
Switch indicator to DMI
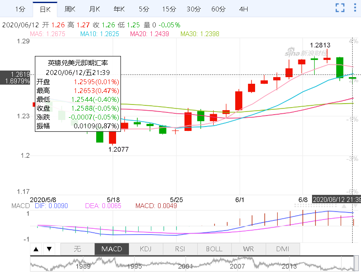282,249
